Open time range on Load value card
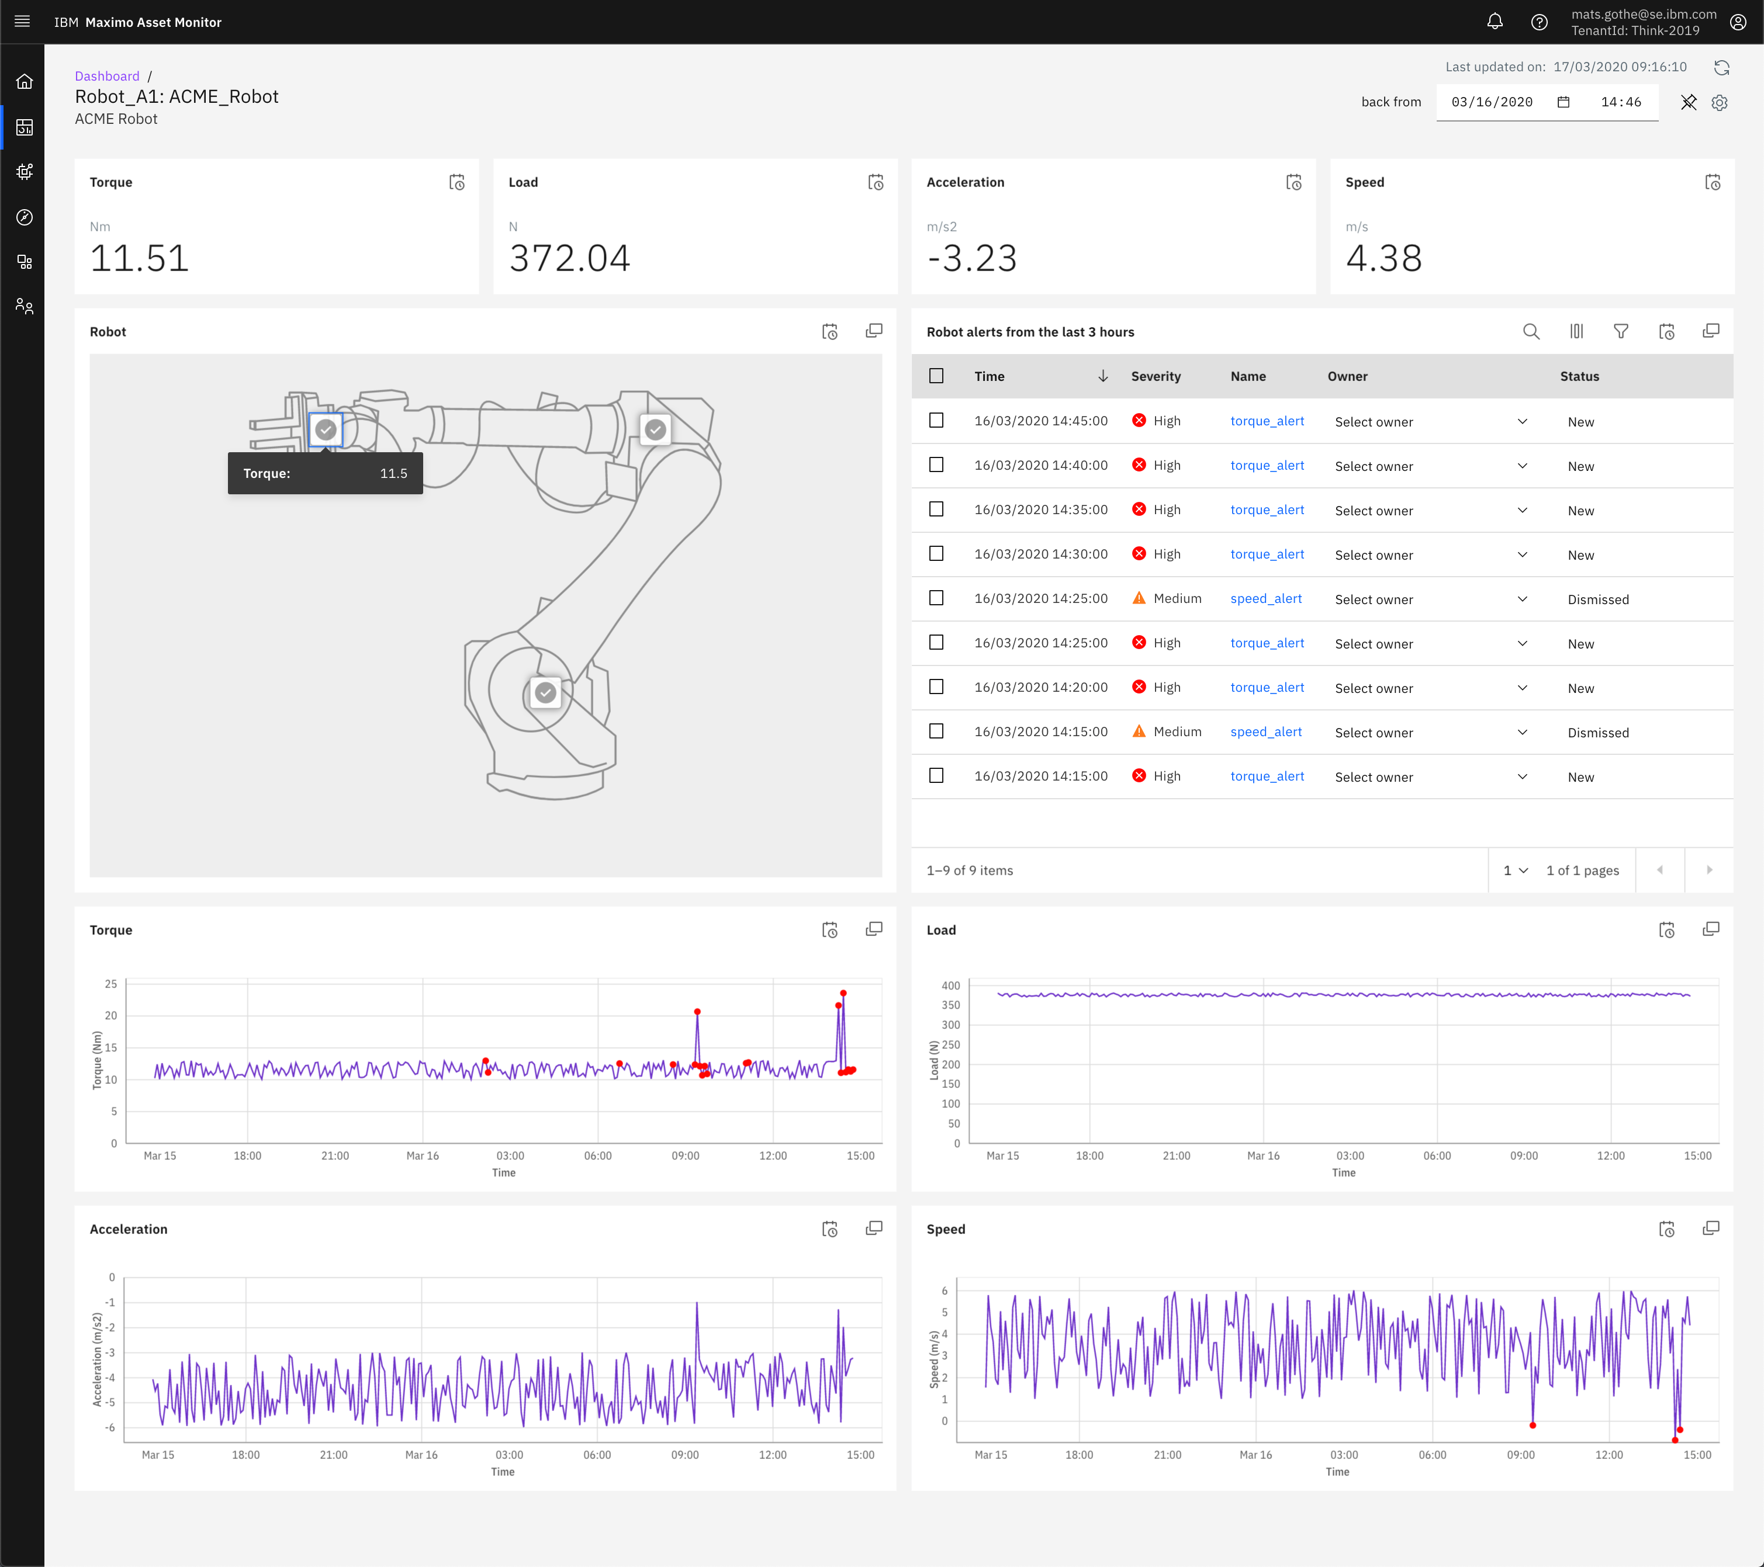The width and height of the screenshot is (1764, 1567). pos(875,182)
